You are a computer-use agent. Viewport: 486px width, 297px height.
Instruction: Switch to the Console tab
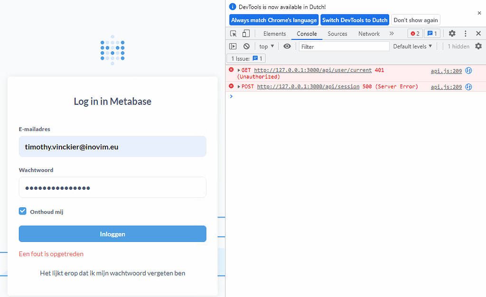(x=307, y=34)
